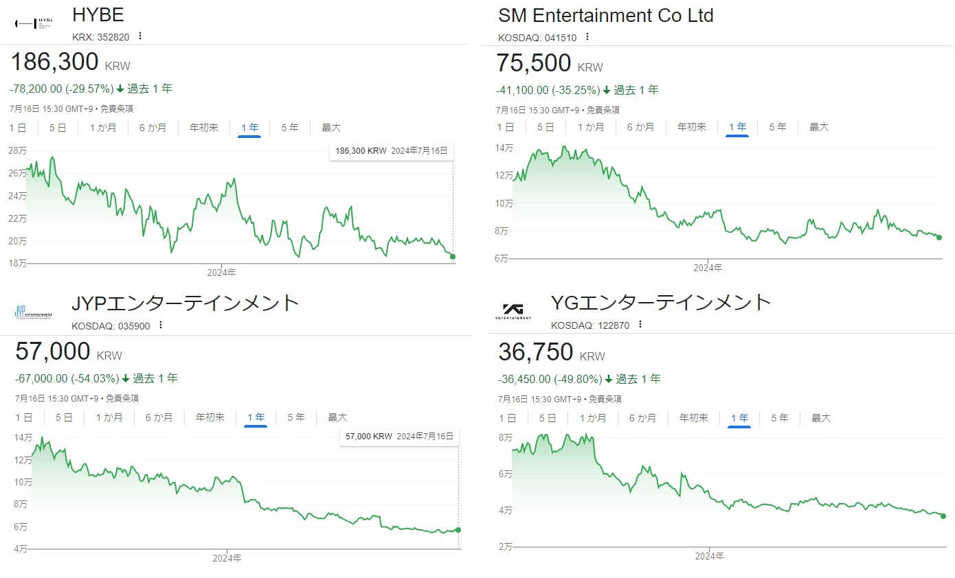Open HYBE three-dot options menu

click(x=140, y=36)
